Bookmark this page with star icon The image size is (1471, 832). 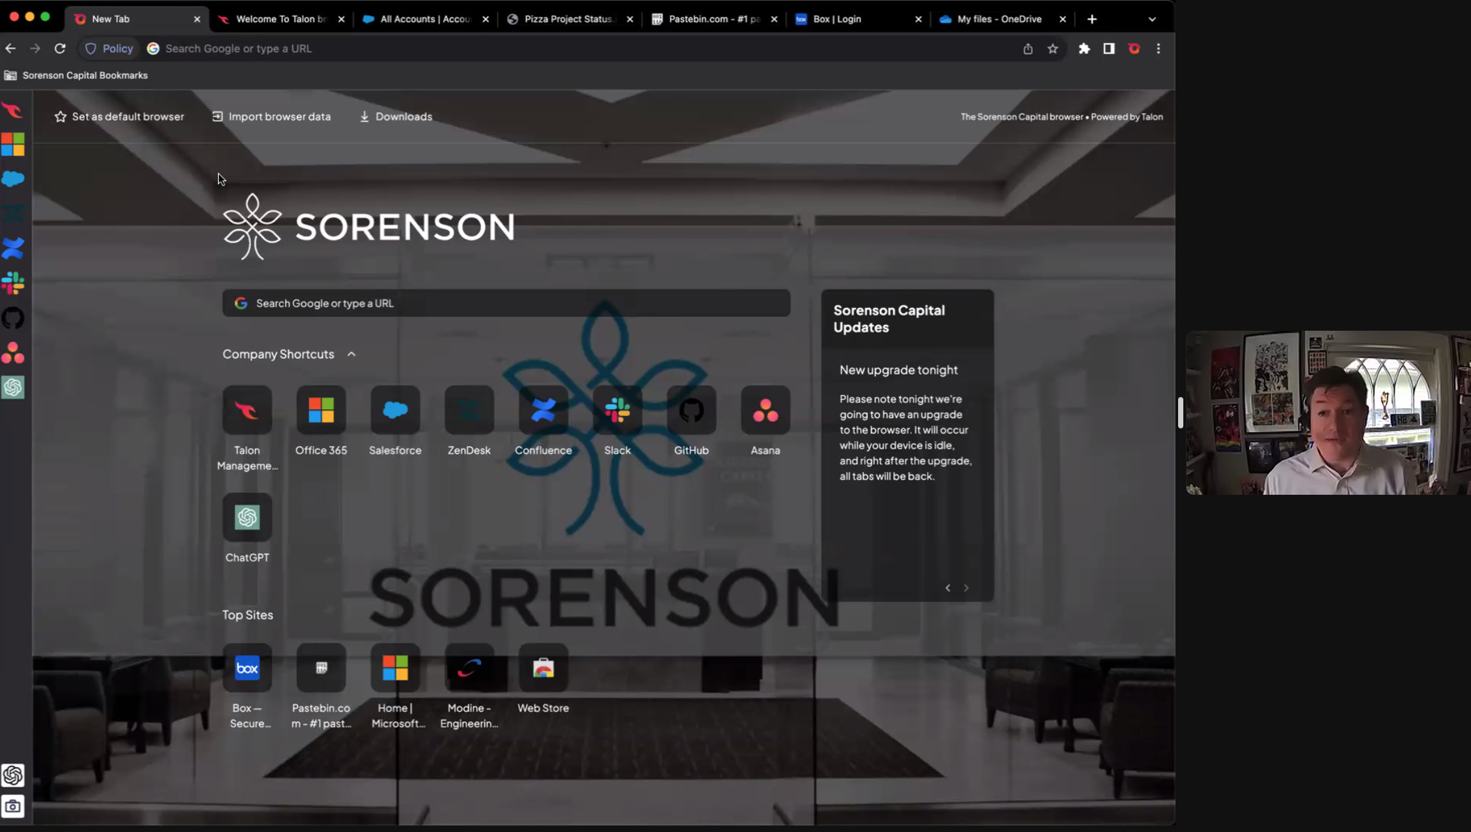click(1052, 48)
